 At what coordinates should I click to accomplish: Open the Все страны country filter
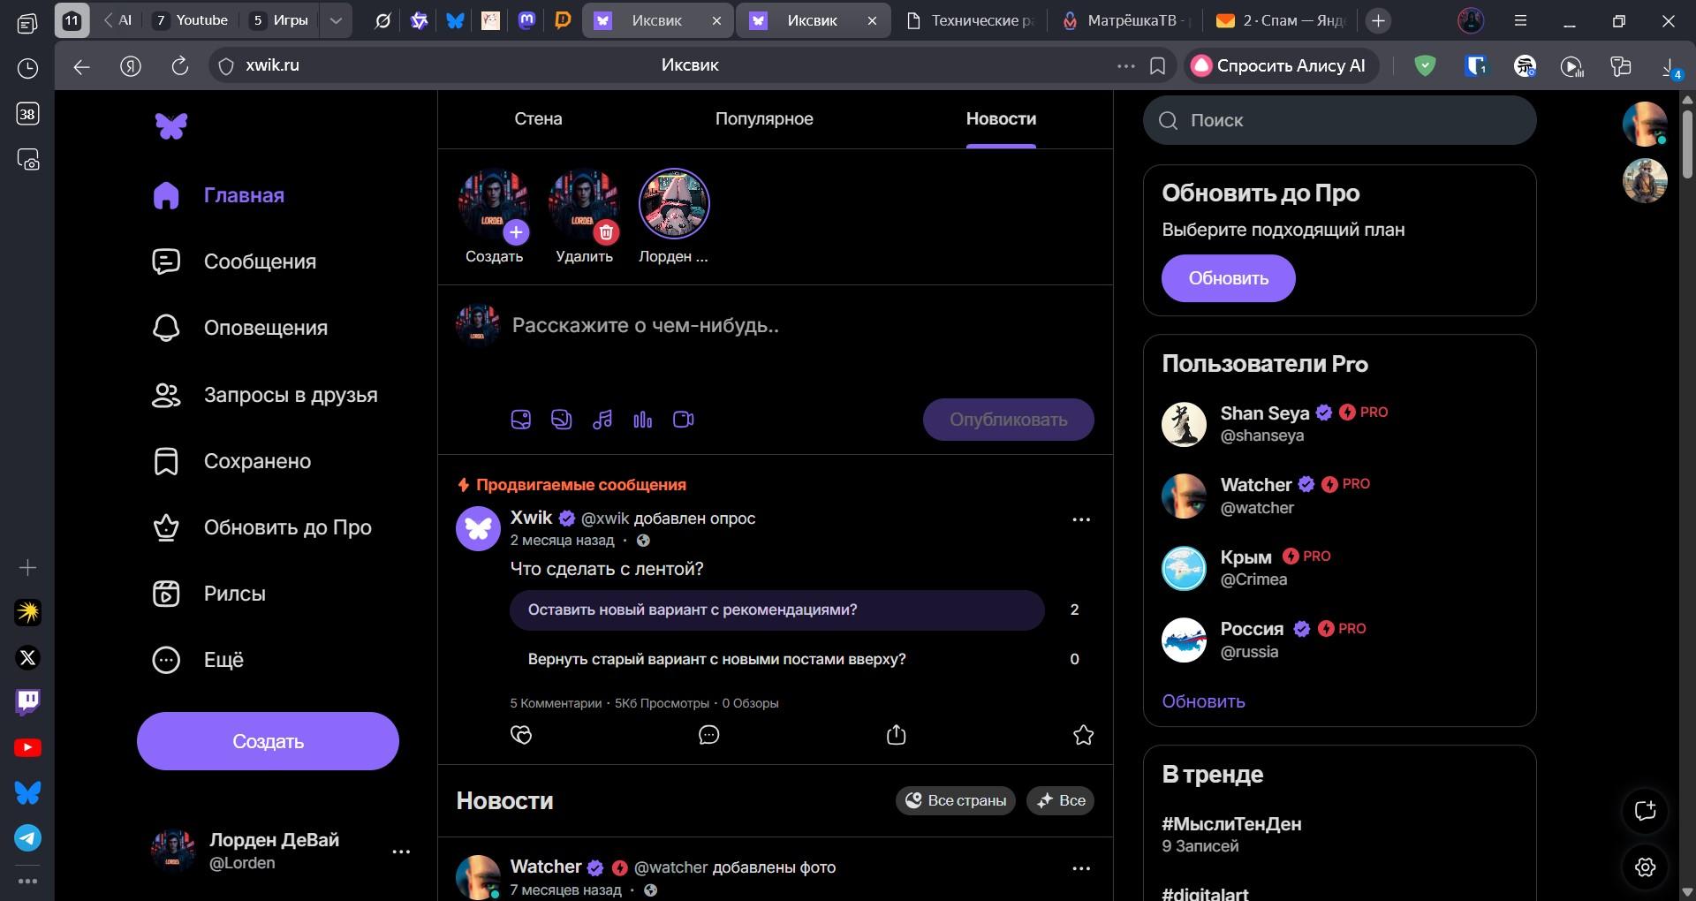pyautogui.click(x=956, y=800)
